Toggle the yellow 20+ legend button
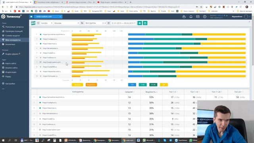The width and height of the screenshot is (254, 143). (x=164, y=85)
